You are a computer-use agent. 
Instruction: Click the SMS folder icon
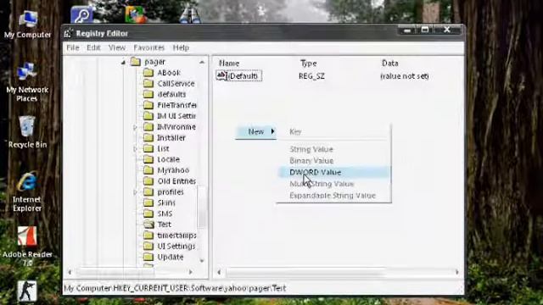point(148,213)
